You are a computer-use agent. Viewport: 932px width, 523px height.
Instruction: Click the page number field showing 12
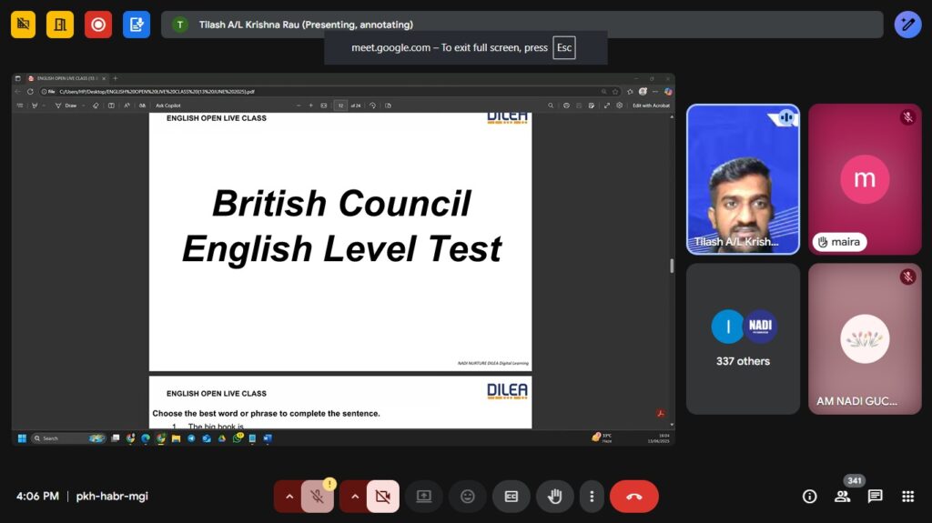(340, 106)
